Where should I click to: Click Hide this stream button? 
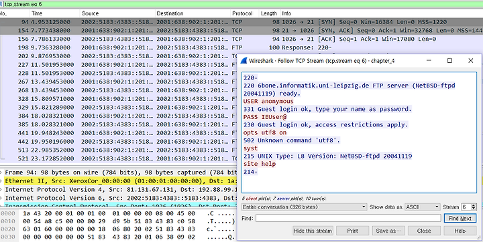[x=313, y=231]
